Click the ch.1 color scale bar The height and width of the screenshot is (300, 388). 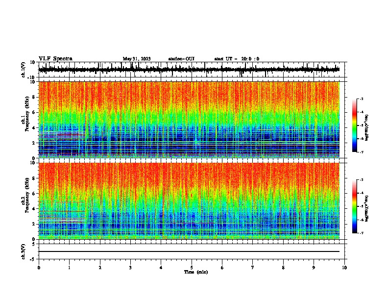pos(355,125)
